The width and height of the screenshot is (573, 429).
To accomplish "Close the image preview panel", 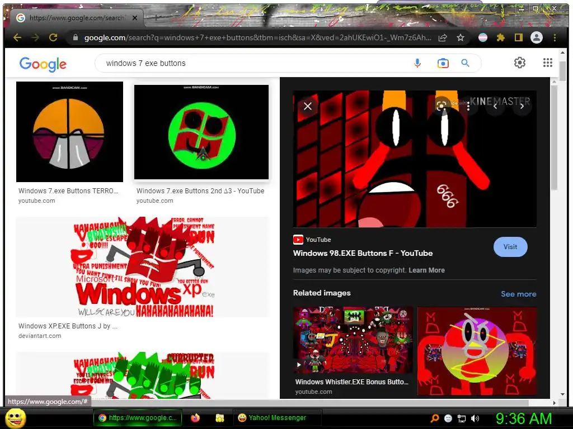I will [308, 106].
